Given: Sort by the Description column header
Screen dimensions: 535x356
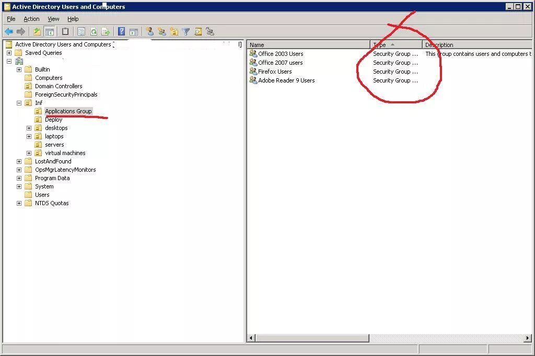Looking at the screenshot, I should (478, 45).
